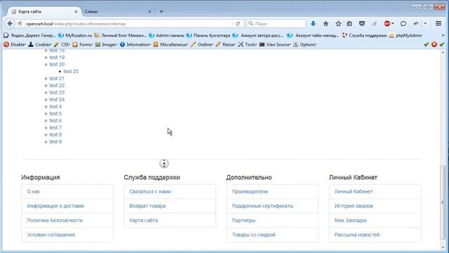Click the red error indicator icon

point(434,44)
